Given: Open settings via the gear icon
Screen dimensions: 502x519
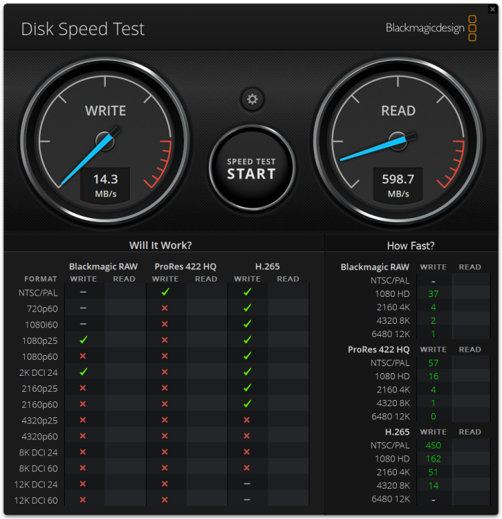Looking at the screenshot, I should pyautogui.click(x=252, y=99).
